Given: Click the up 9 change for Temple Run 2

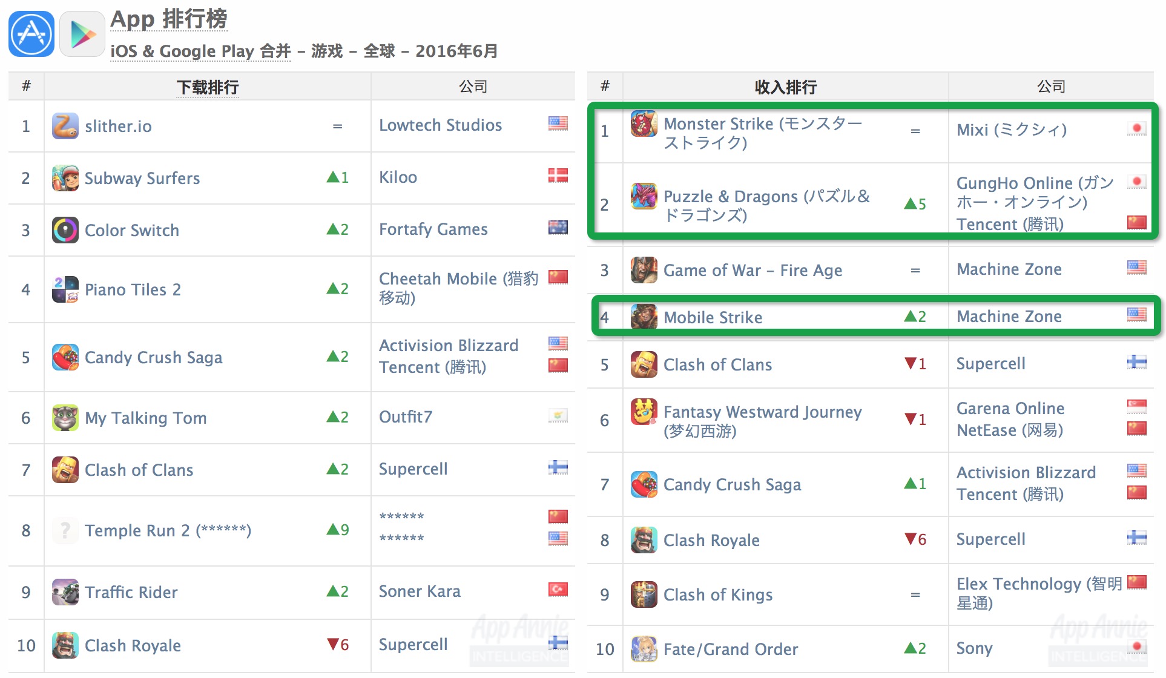Looking at the screenshot, I should (x=338, y=530).
